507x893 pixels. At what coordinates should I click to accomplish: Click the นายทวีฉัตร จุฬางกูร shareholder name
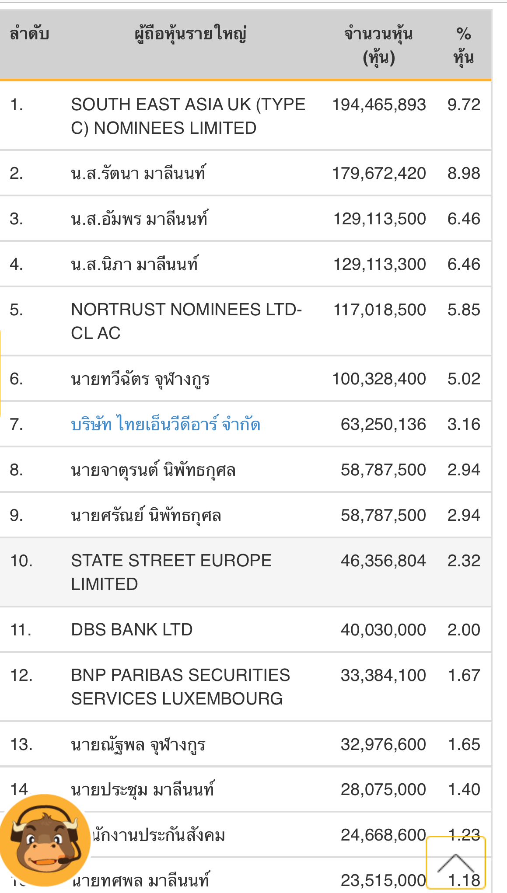click(140, 379)
